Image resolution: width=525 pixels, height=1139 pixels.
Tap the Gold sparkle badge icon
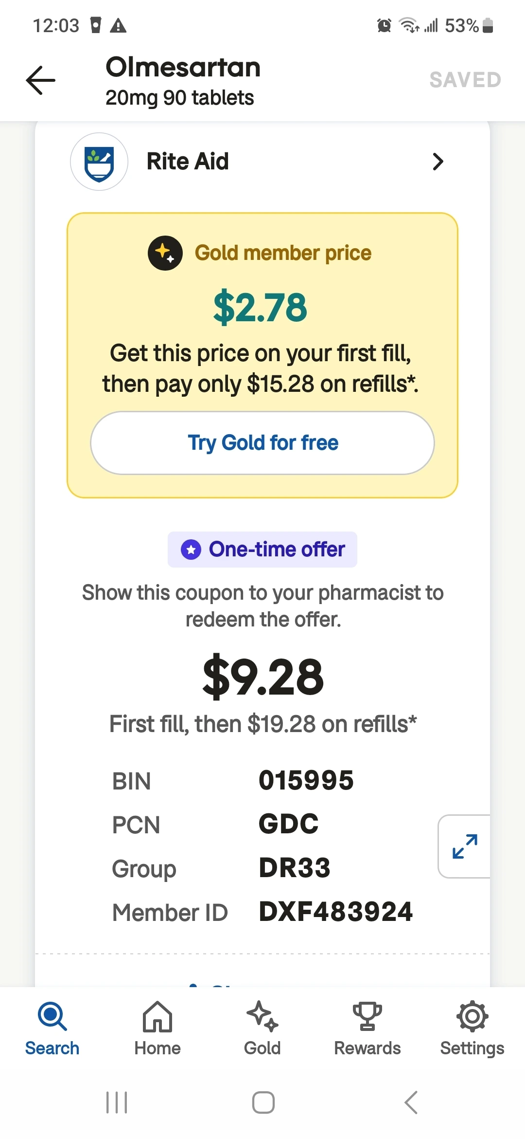point(165,253)
